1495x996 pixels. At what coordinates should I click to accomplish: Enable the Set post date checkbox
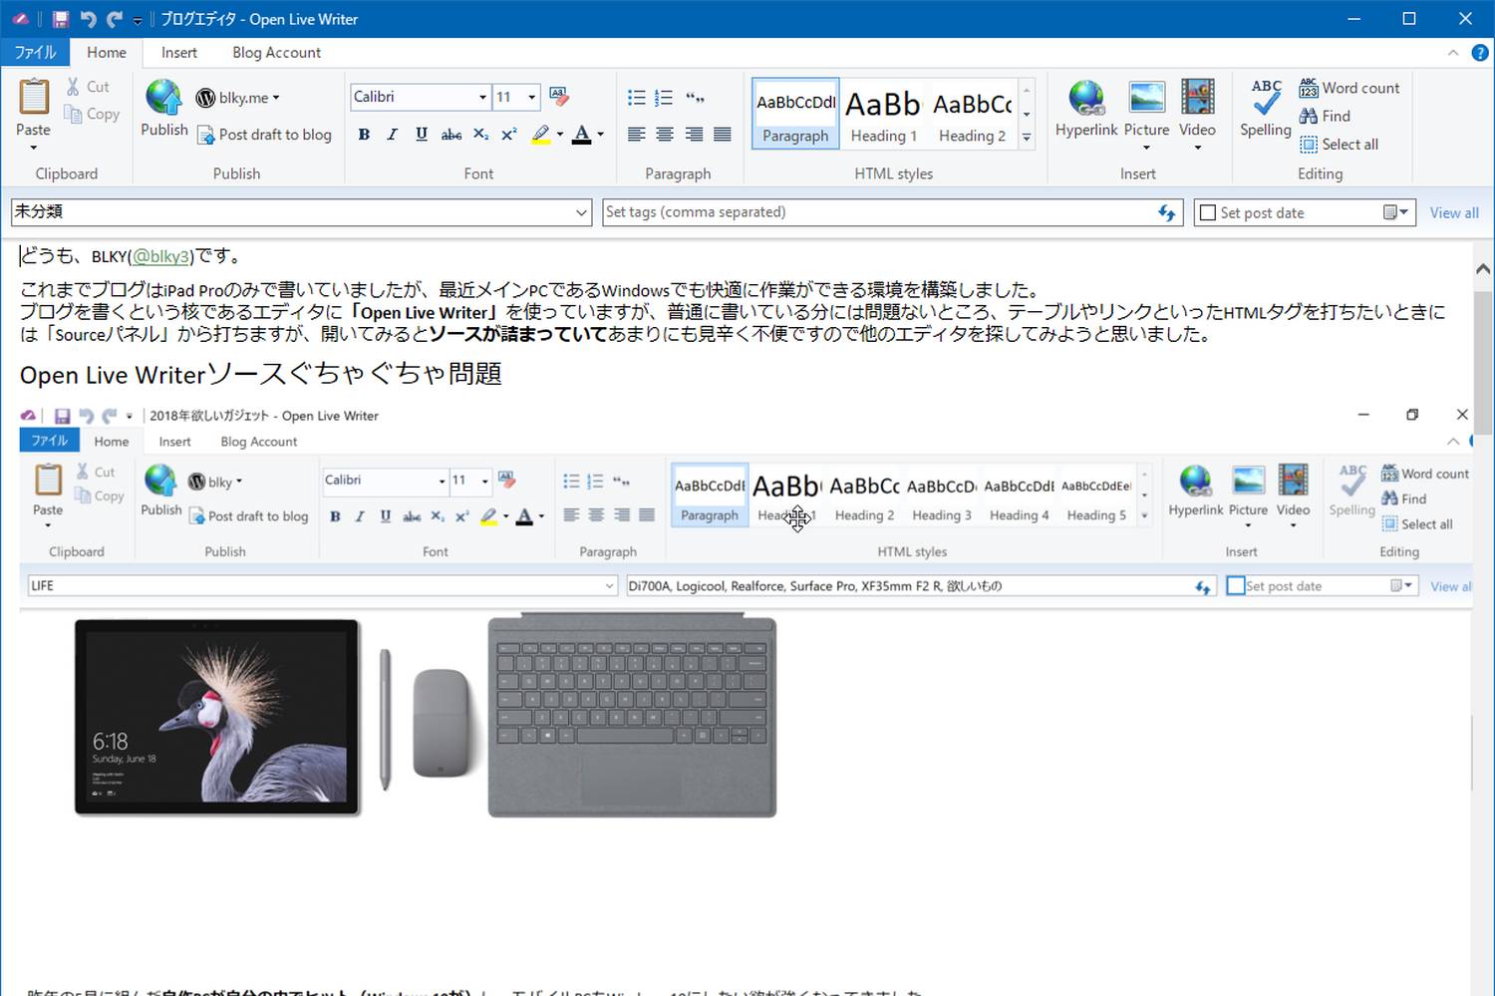click(1208, 211)
